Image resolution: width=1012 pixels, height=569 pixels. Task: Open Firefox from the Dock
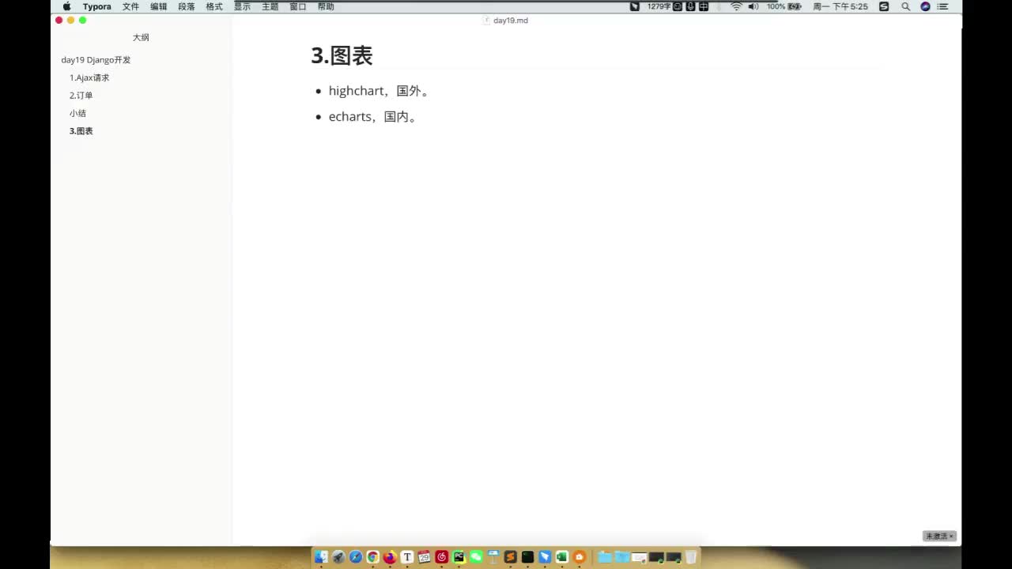[x=390, y=557]
